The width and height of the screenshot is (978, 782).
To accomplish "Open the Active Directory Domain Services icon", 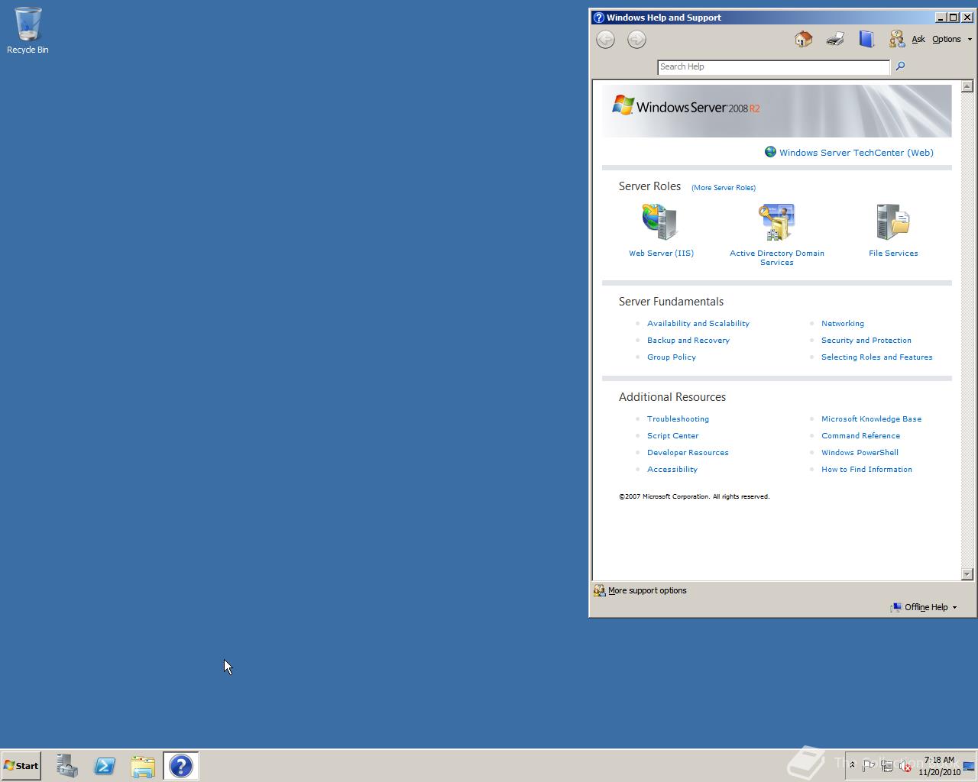I will pyautogui.click(x=776, y=221).
